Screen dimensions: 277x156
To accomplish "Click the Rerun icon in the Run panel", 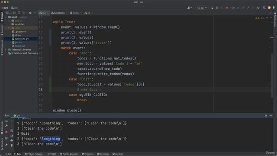I will pyautogui.click(x=6, y=121).
